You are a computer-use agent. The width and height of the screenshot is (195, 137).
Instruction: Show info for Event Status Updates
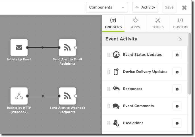177,55
